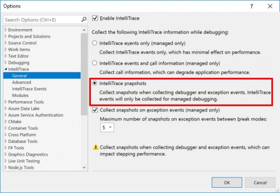280x193 pixels.
Task: Select IntelliTrace Events in the tree
Action: coord(29,89)
